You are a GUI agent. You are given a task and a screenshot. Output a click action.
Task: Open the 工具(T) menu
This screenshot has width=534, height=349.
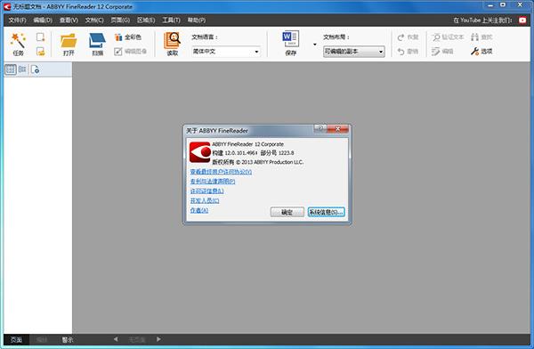[171, 20]
